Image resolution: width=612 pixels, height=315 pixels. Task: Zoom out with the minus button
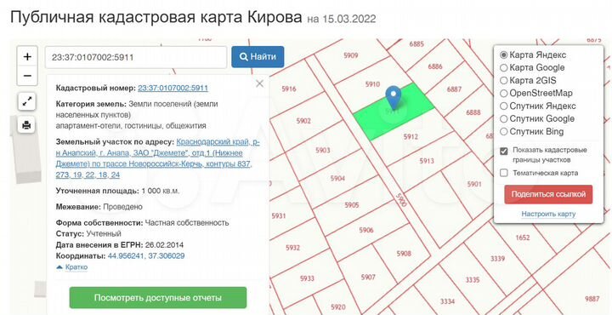pos(27,76)
